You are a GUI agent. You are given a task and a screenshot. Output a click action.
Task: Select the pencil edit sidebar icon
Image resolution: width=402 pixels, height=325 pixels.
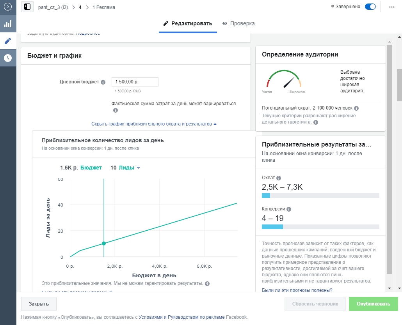tap(8, 41)
